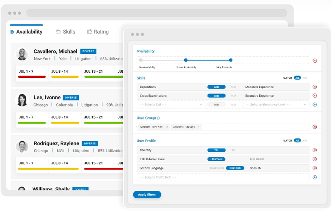Click the DIVERSE badge next to Lee
This screenshot has width=332, height=212.
tap(71, 97)
